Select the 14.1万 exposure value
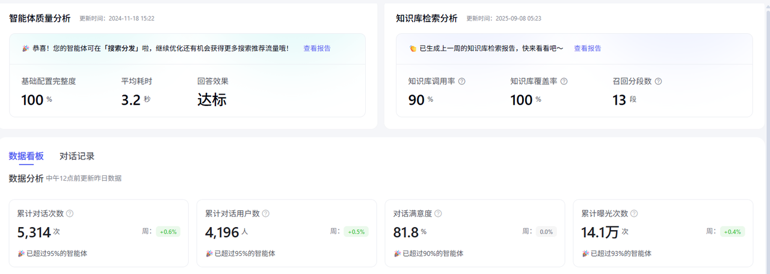Screen dimensions: 770x274 point(600,232)
